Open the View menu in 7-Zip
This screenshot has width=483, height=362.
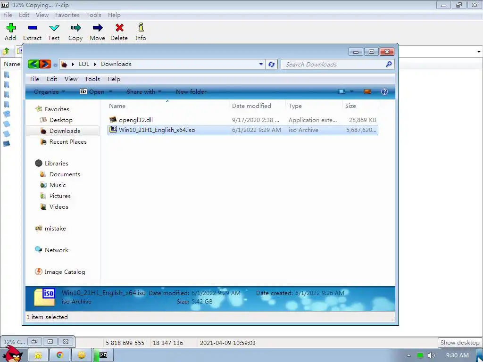[42, 15]
